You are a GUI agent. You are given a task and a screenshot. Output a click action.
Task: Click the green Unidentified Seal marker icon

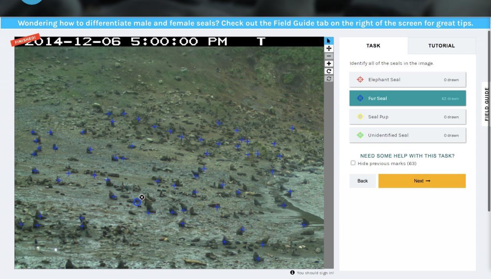(360, 135)
